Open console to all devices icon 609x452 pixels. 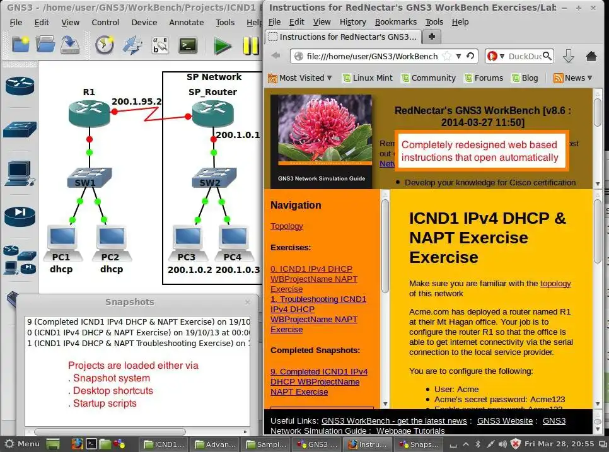coord(188,45)
